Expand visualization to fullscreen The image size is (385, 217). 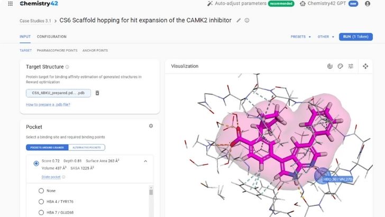pos(365,66)
